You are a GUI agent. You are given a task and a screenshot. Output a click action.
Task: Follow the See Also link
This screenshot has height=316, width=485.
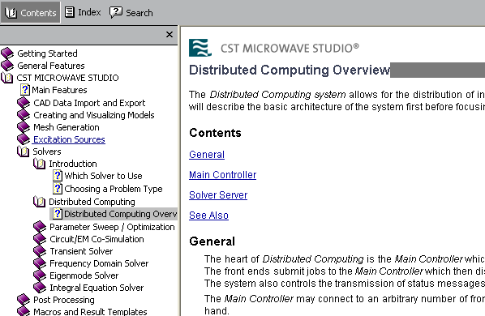click(x=208, y=215)
